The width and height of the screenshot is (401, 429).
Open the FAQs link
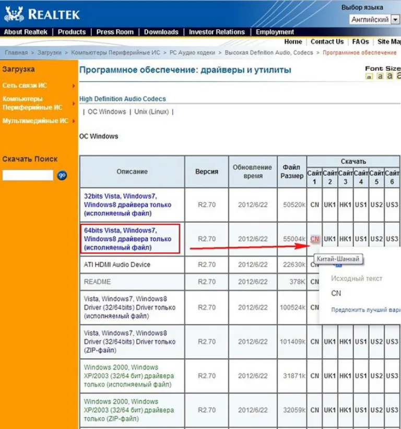[x=360, y=42]
